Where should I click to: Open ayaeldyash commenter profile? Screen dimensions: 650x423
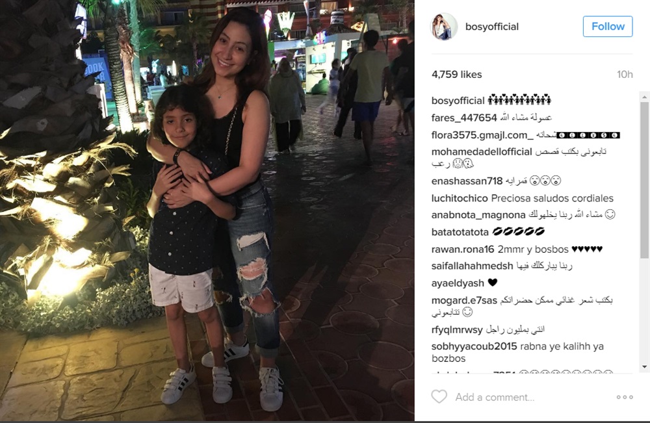click(x=458, y=283)
